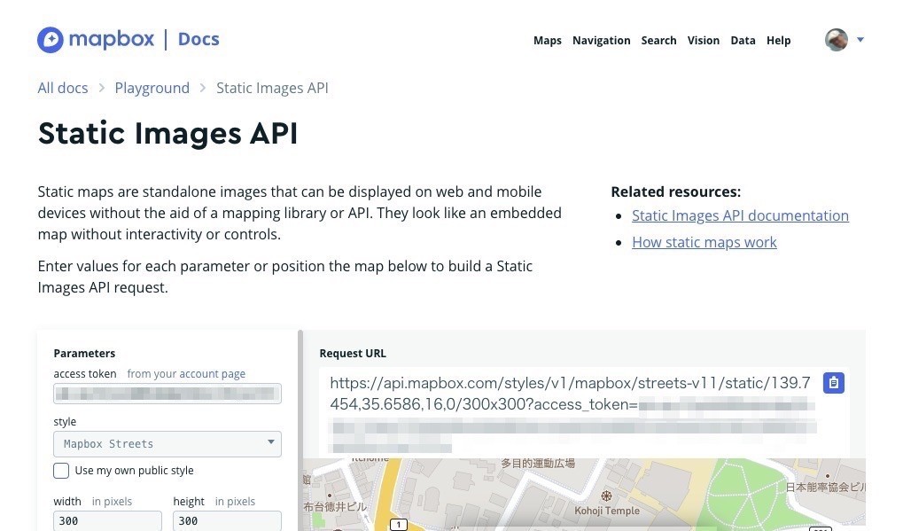Screen dimensions: 903x531
Task: Open the Navigation menu
Action: point(601,40)
